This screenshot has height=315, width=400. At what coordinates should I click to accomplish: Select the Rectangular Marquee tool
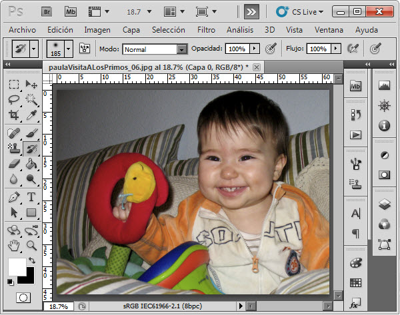click(14, 84)
